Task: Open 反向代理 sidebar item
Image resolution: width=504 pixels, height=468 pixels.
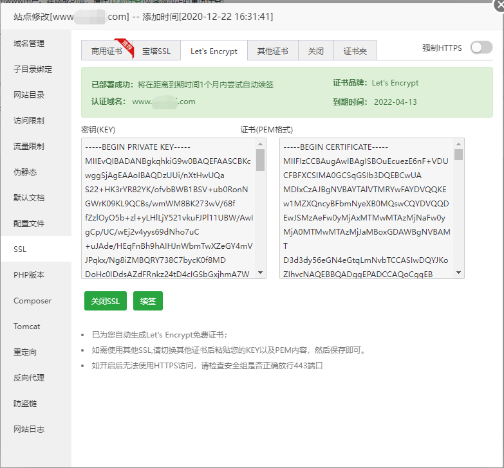Action: click(x=36, y=377)
